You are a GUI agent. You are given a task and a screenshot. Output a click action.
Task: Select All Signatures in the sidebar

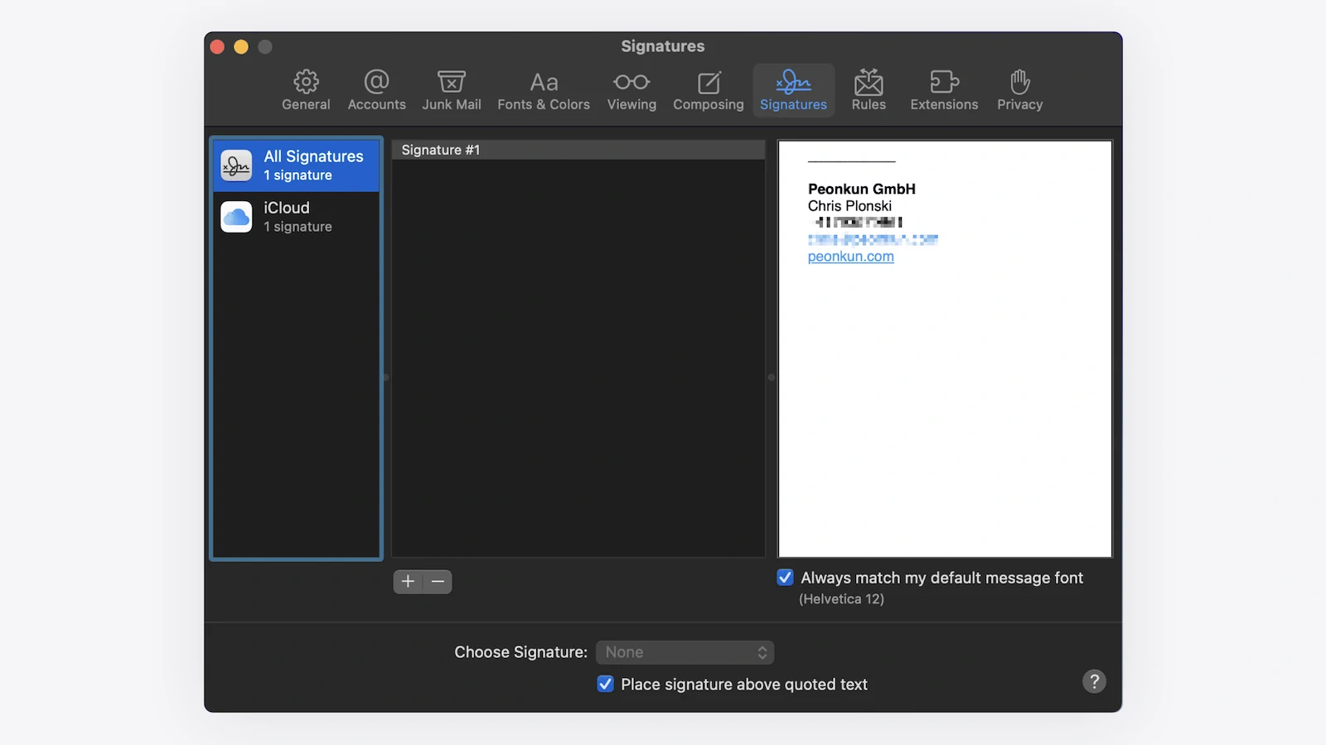[297, 166]
